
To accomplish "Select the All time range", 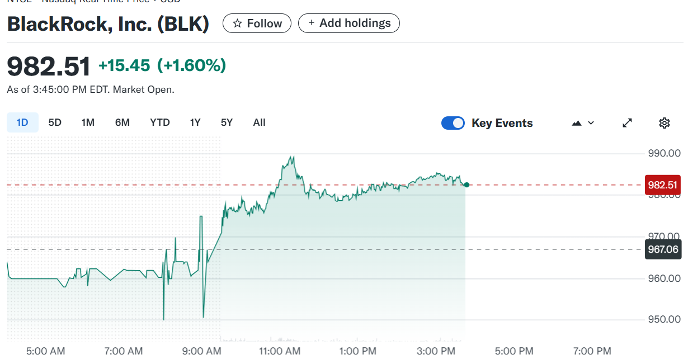I will point(259,122).
